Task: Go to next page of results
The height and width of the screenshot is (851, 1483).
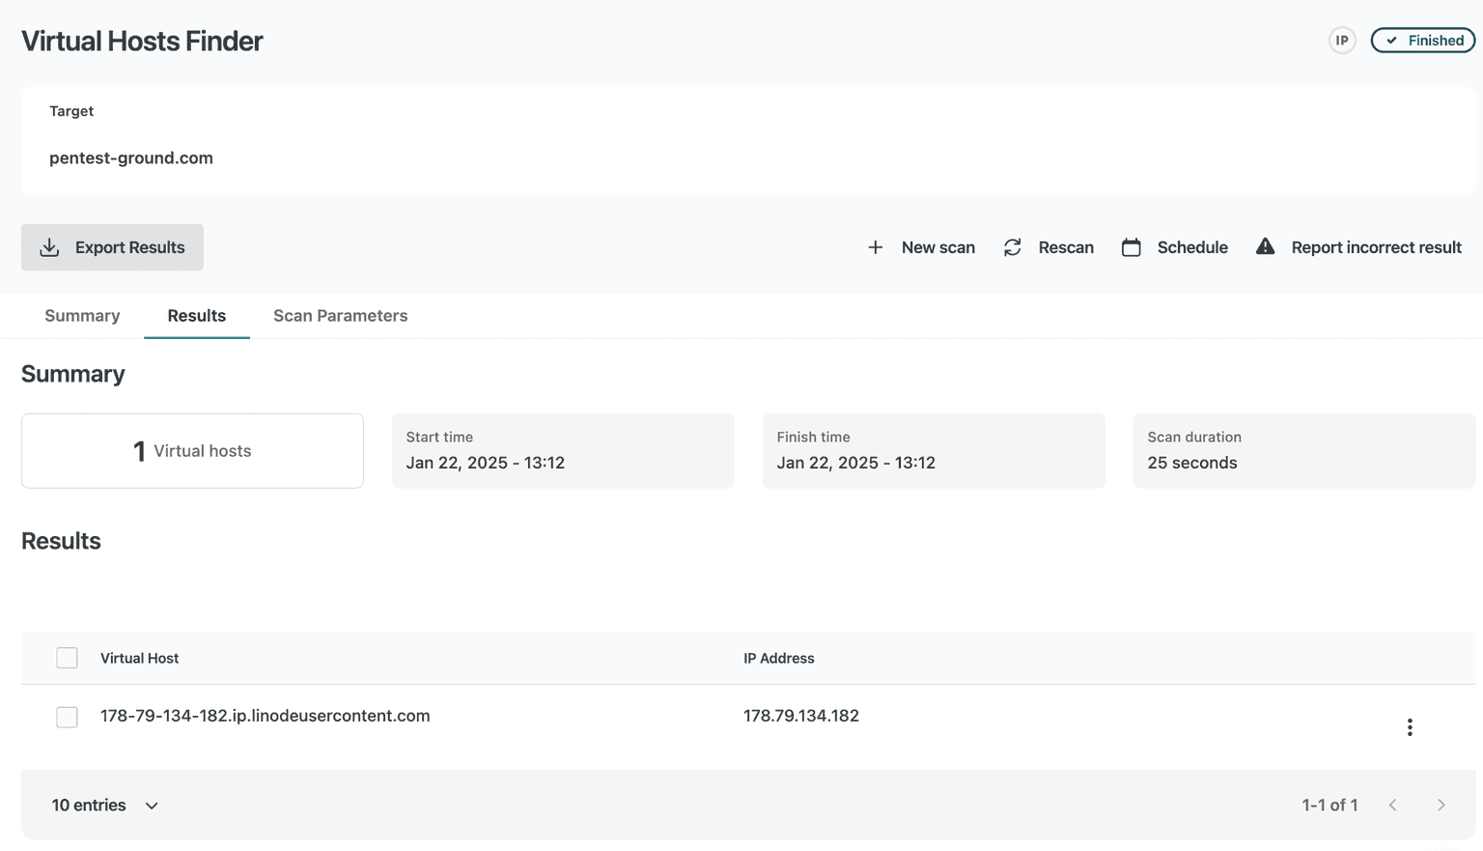Action: [x=1441, y=806]
